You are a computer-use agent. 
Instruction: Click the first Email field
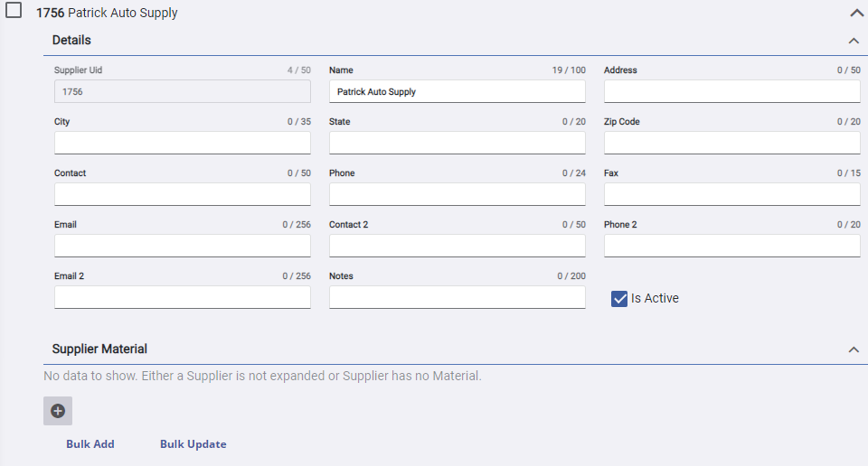[182, 247]
